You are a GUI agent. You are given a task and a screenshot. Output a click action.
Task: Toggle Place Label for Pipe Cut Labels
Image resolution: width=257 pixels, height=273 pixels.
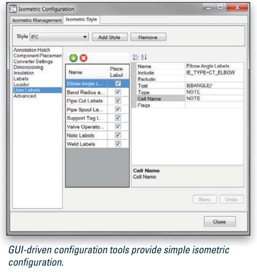pyautogui.click(x=118, y=101)
